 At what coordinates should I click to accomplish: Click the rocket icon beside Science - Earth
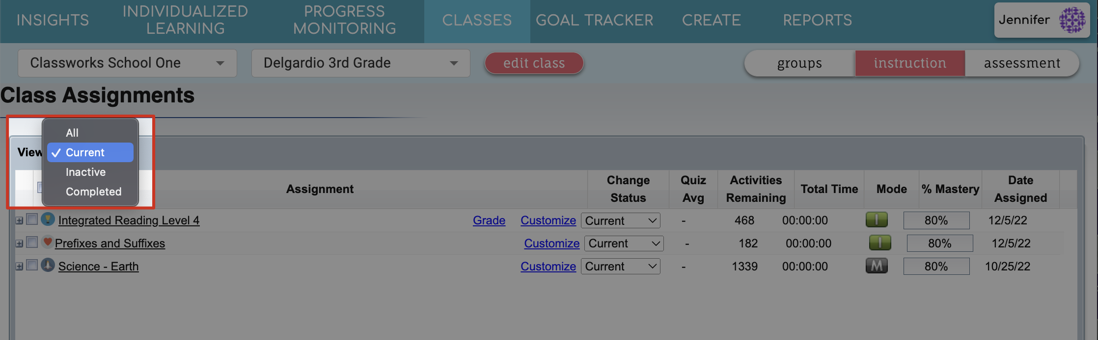[48, 266]
